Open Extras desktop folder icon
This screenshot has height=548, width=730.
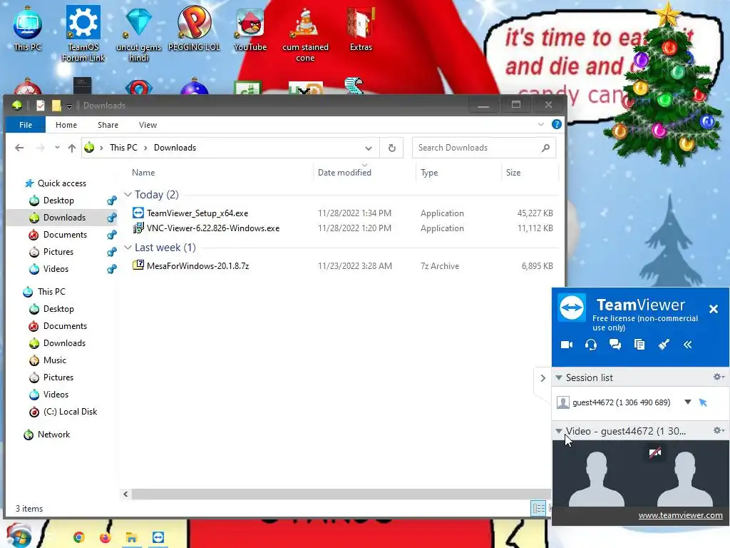[x=361, y=29]
